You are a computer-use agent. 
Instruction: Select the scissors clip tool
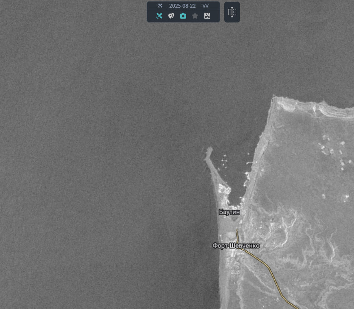[207, 16]
